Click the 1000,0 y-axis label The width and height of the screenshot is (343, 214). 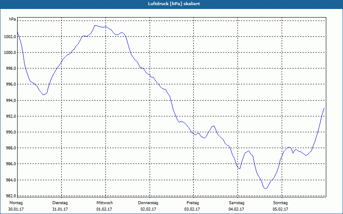(10, 53)
